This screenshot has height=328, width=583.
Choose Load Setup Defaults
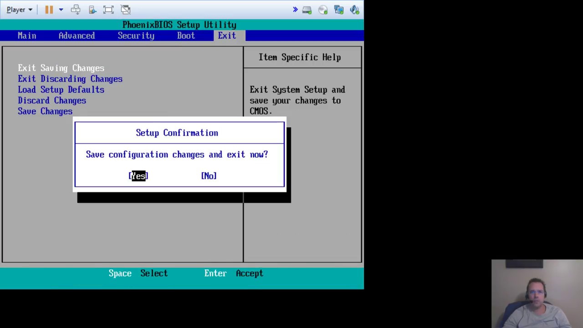[61, 90]
